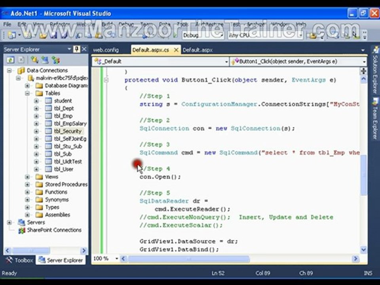Collapse the Tables folder
This screenshot has width=380, height=285.
coord(27,93)
